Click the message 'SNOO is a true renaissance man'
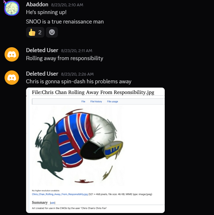Viewport: 214px width, 215px height. 65,22
